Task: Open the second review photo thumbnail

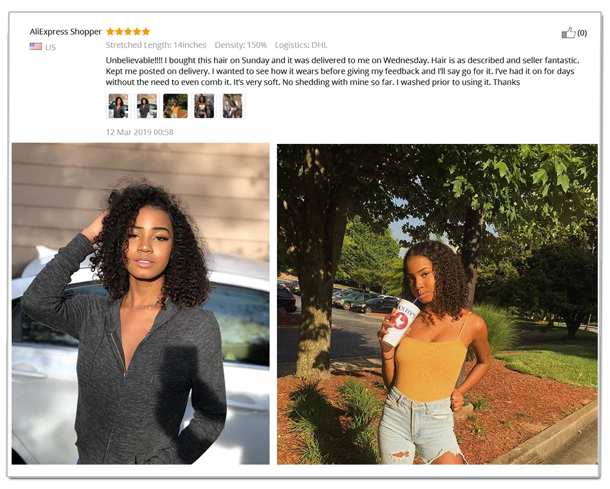Action: point(146,105)
